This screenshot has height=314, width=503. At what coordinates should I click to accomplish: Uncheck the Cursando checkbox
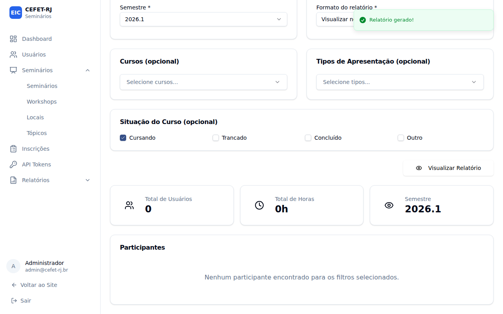click(123, 138)
